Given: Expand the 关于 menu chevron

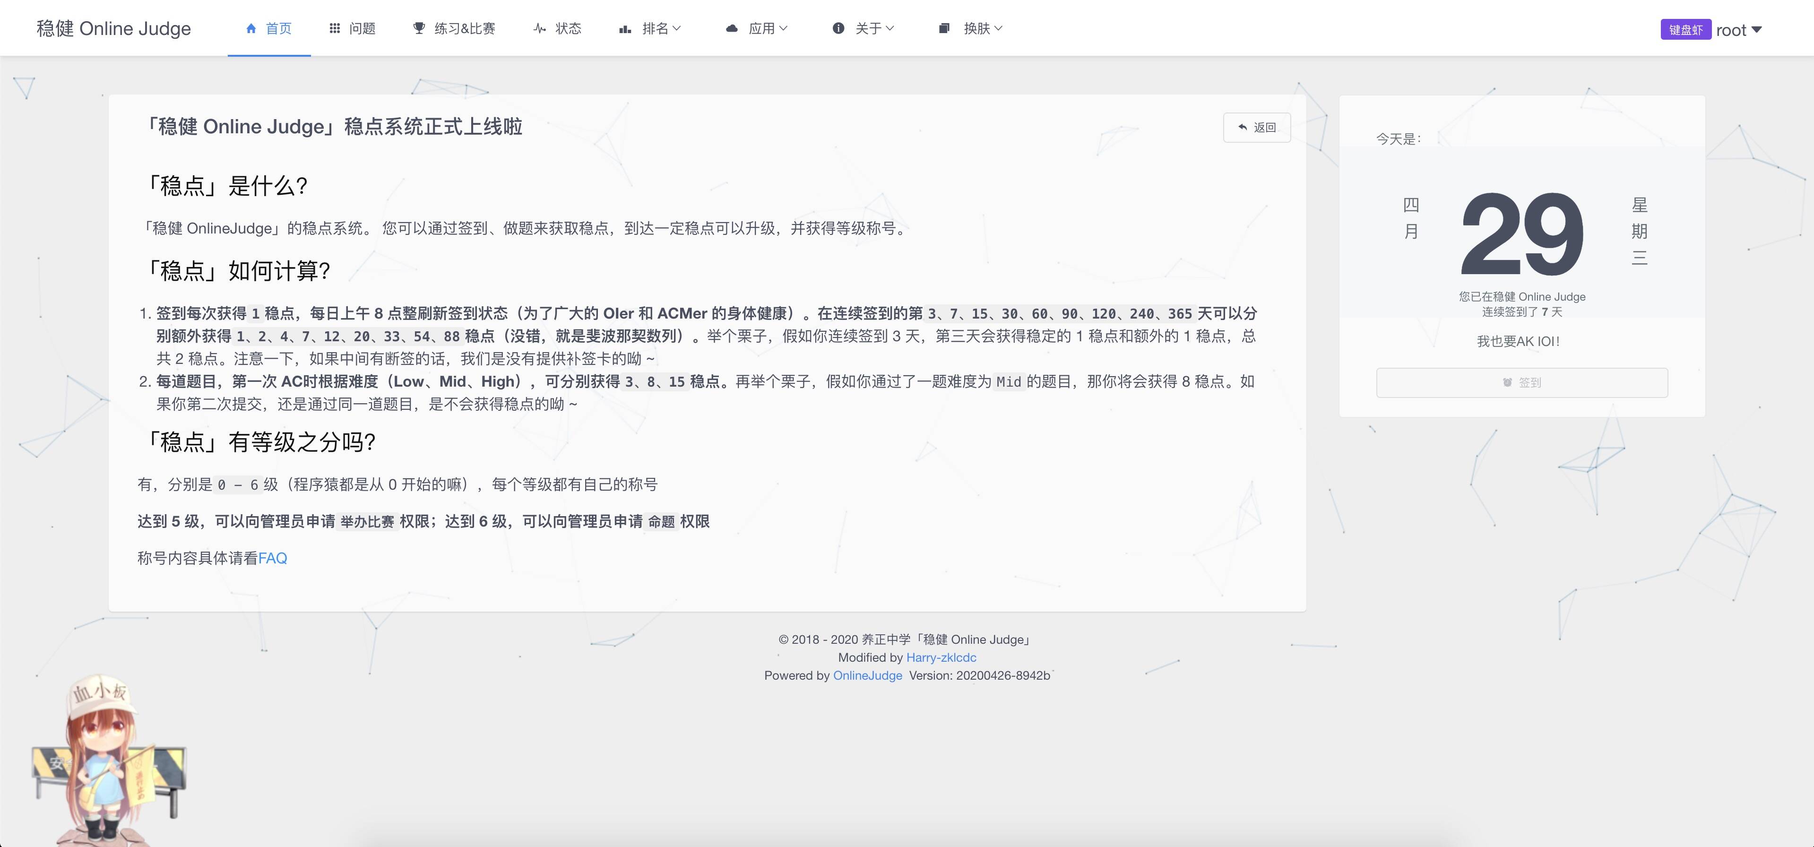Looking at the screenshot, I should (x=890, y=28).
